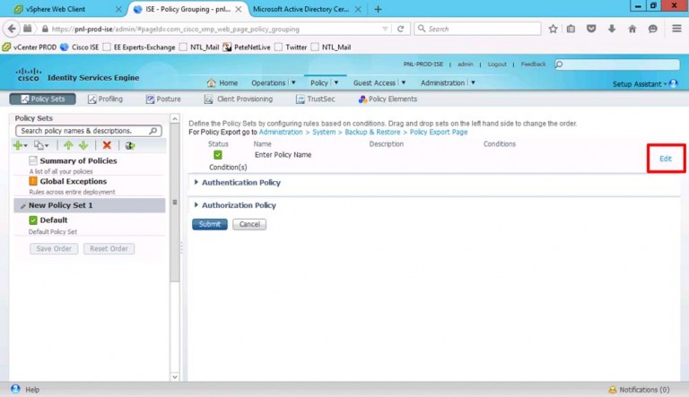689x397 pixels.
Task: Open the Administration dropdown arrow
Action: (x=473, y=82)
